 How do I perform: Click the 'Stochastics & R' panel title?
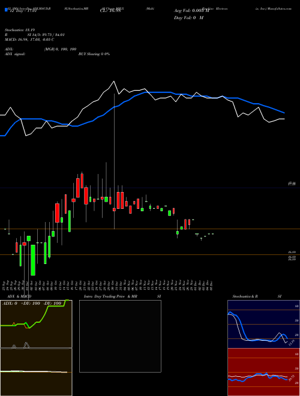coord(245,296)
